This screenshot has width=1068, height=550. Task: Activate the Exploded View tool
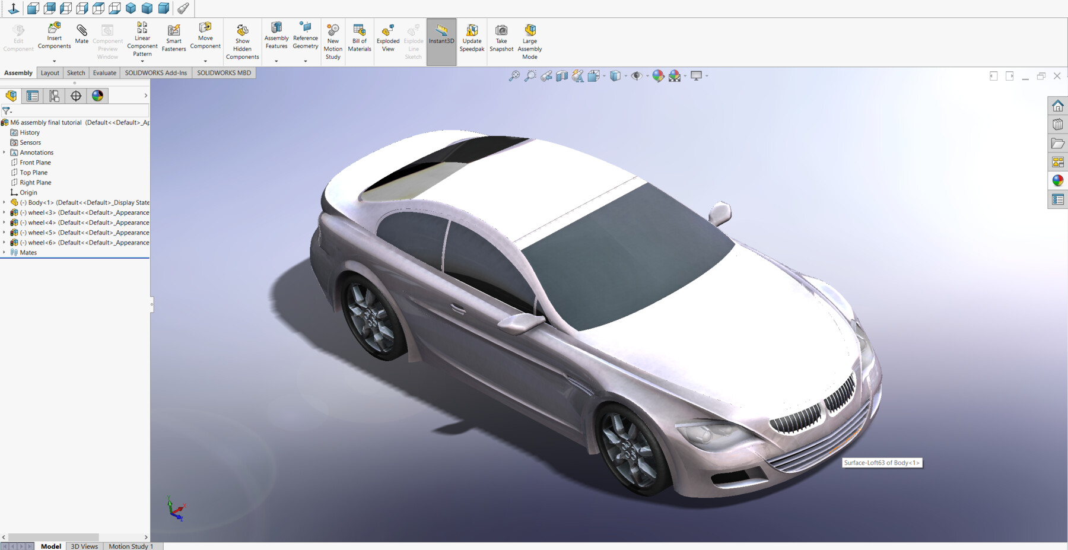[387, 36]
